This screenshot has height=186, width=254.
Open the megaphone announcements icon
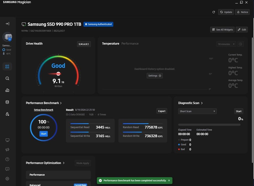click(7, 150)
